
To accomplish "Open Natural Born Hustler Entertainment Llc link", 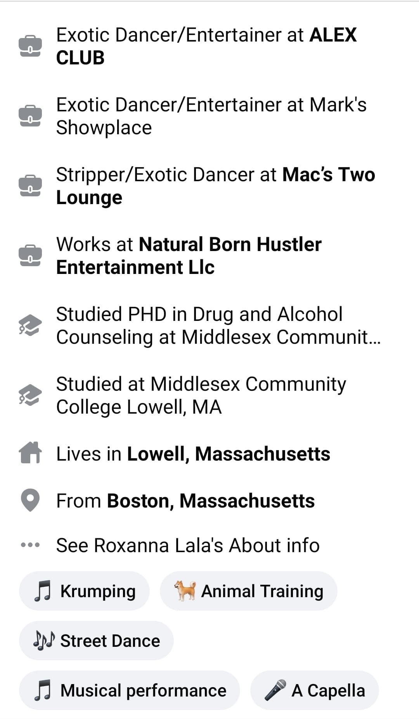I will pos(230,244).
